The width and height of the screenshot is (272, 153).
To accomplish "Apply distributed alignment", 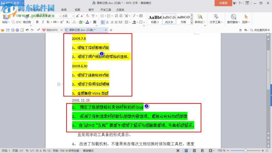I will pyautogui.click(x=120, y=22).
